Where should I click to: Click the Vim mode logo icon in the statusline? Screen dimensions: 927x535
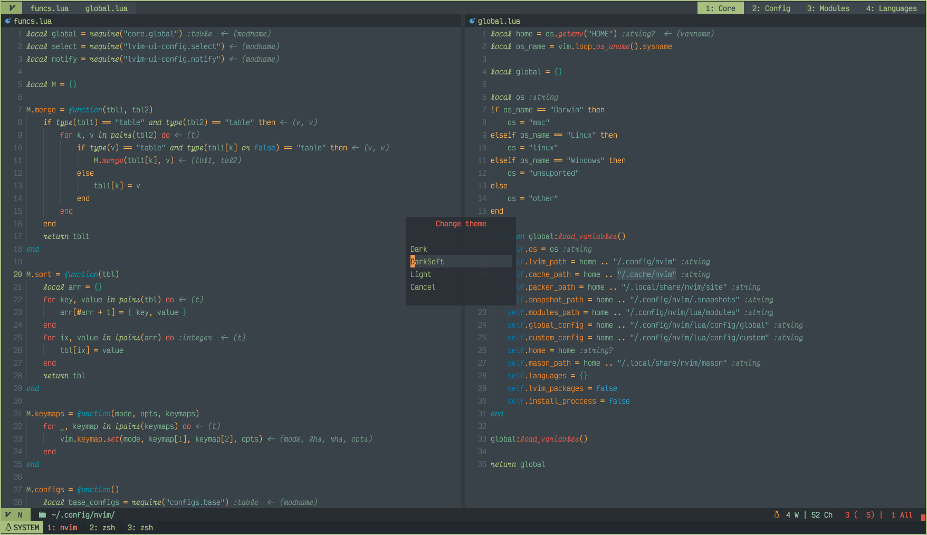point(8,514)
